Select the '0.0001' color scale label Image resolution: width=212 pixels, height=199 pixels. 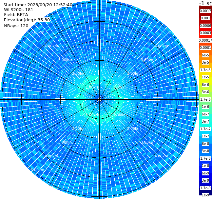click(205, 48)
